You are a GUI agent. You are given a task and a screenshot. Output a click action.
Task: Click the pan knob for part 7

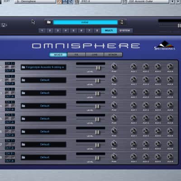pos(114,144)
